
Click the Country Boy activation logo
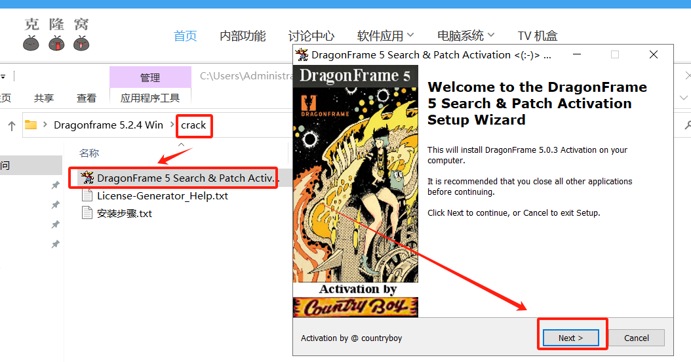tap(355, 308)
